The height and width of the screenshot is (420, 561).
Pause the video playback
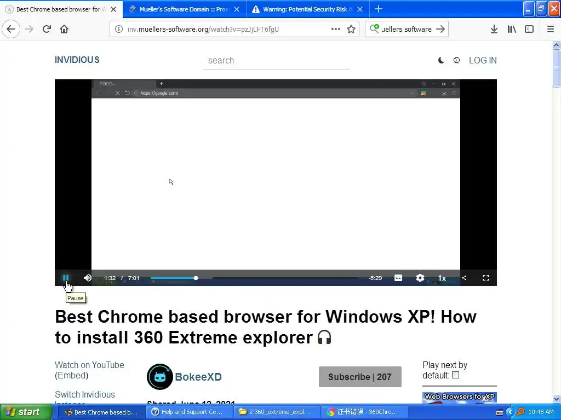(66, 278)
